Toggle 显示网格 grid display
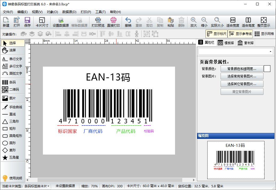This screenshot has width=276, height=190. pos(264,34)
